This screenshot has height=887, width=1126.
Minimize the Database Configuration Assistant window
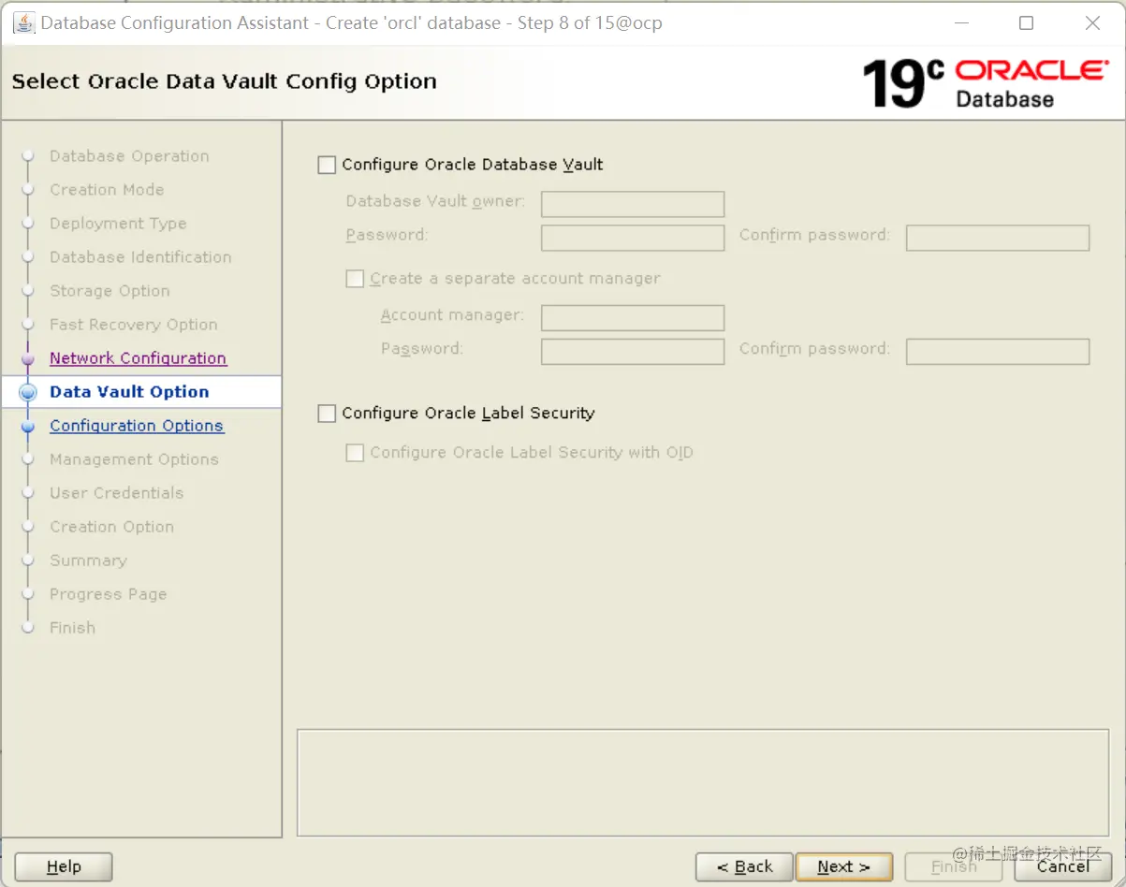click(x=960, y=23)
